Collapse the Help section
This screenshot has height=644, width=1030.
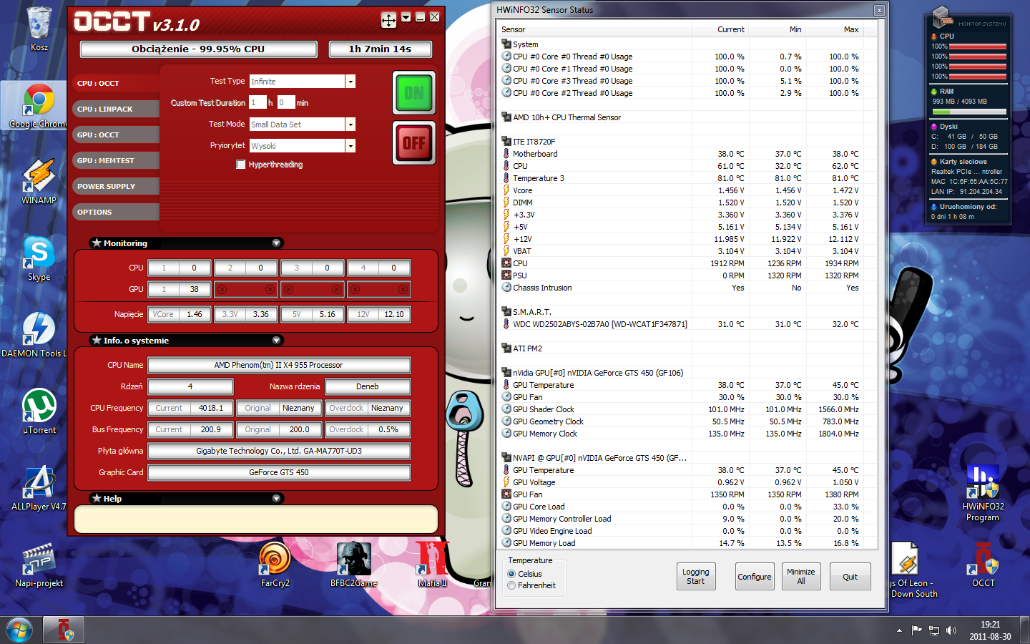(276, 499)
